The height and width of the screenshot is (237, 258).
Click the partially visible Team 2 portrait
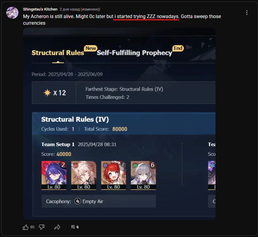coord(212,175)
